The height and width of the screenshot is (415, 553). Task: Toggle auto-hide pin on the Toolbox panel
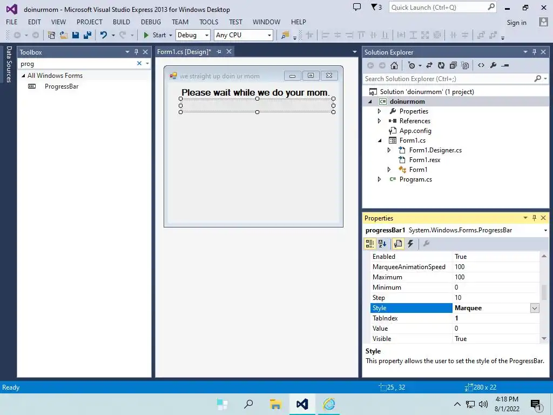pos(136,52)
